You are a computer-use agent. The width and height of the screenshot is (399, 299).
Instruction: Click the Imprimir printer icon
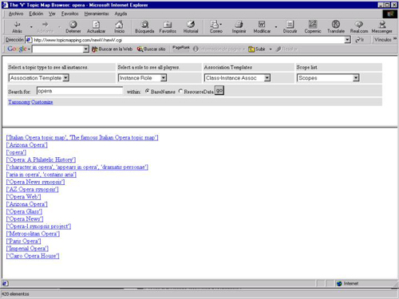tap(239, 25)
